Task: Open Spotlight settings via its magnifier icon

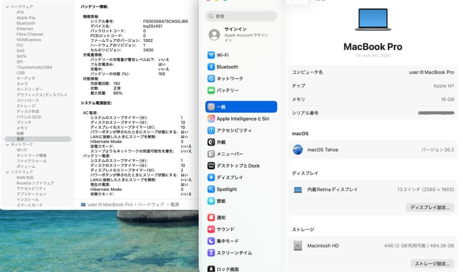Action: (x=211, y=189)
